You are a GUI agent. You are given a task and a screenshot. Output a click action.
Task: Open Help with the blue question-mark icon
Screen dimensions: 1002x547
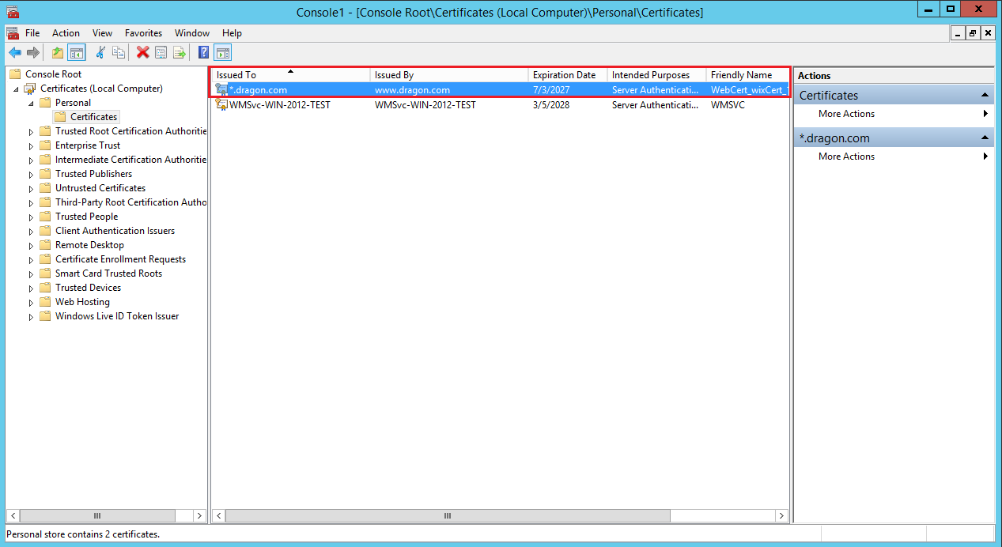tap(204, 52)
